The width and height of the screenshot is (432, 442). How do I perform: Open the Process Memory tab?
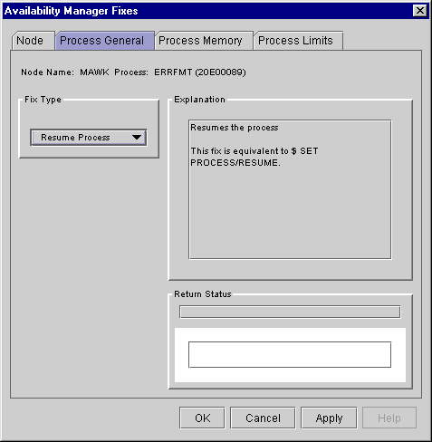[200, 41]
